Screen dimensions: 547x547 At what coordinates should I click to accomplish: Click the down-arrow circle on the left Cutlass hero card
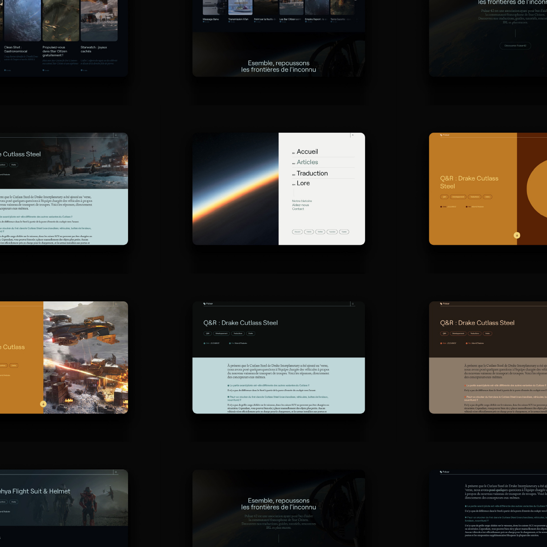pyautogui.click(x=43, y=404)
